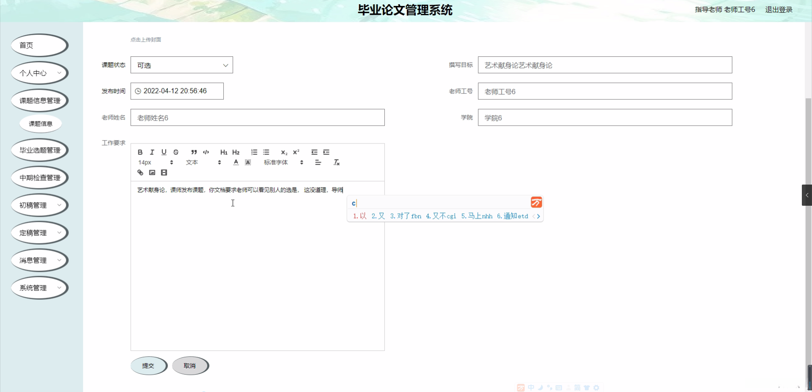Viewport: 812px width, 392px height.
Task: Toggle strikethrough formatting in the editor
Action: (176, 152)
